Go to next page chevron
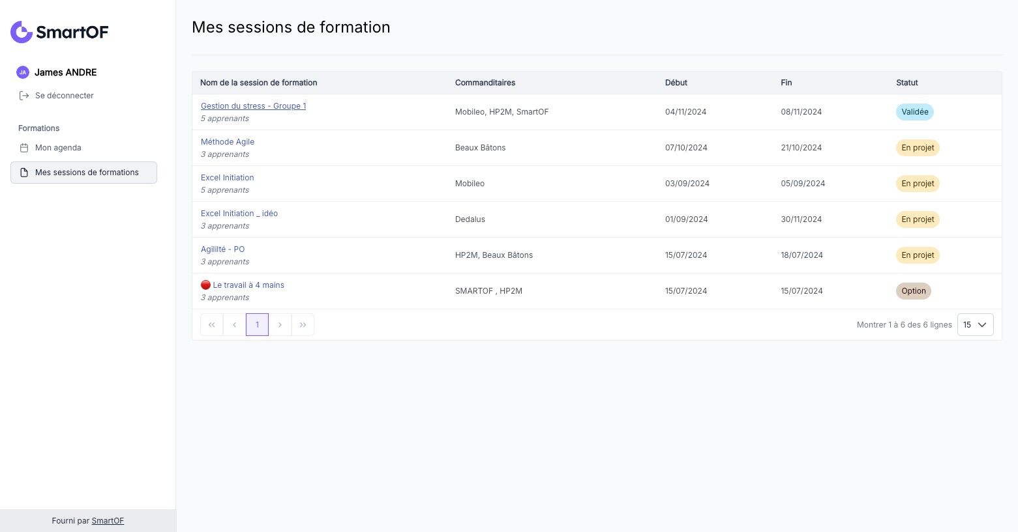Viewport: 1018px width, 532px height. click(280, 325)
